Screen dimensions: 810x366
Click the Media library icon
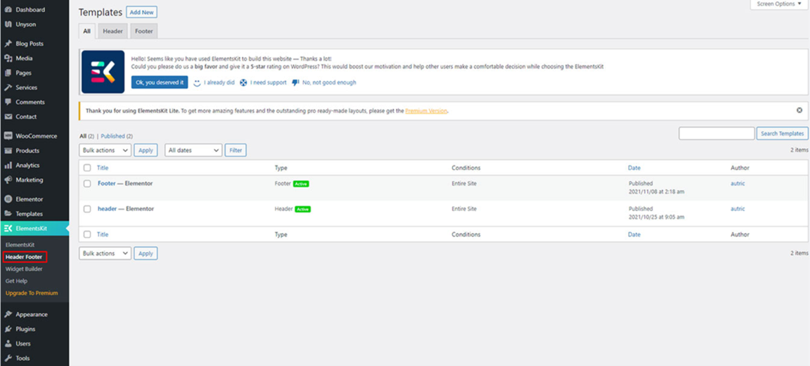click(x=8, y=58)
